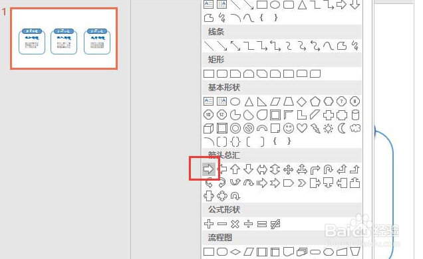Select the Up-Down Arrow shape

[x=275, y=169]
